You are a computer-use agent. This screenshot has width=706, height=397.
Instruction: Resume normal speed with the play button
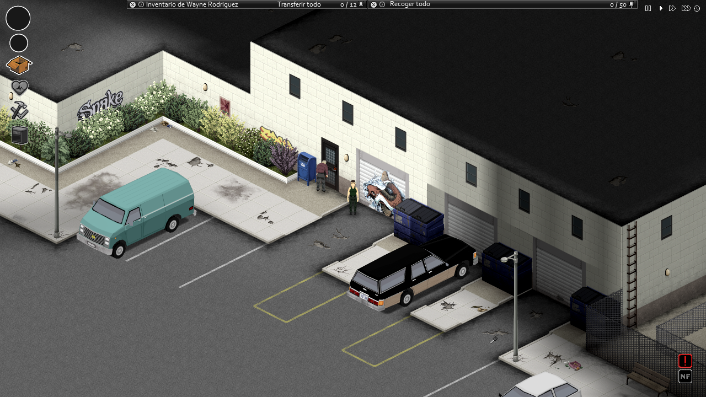661,8
